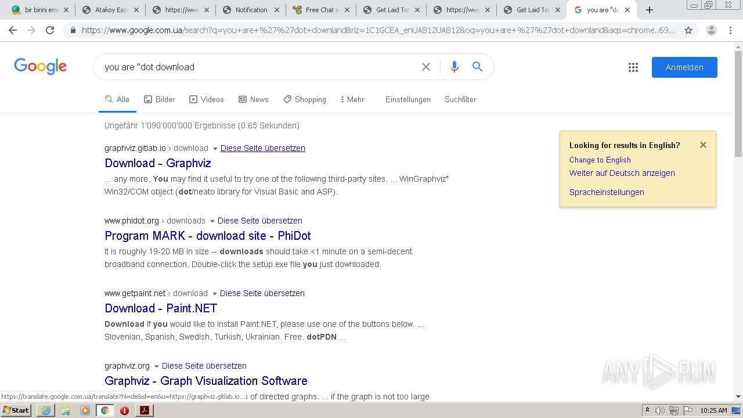The image size is (743, 418).
Task: Open the Windows Start menu
Action: coord(16,410)
